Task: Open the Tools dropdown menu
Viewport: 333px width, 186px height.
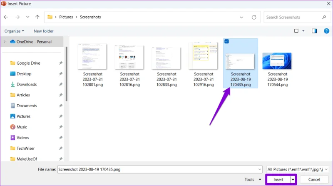Action: [253, 179]
